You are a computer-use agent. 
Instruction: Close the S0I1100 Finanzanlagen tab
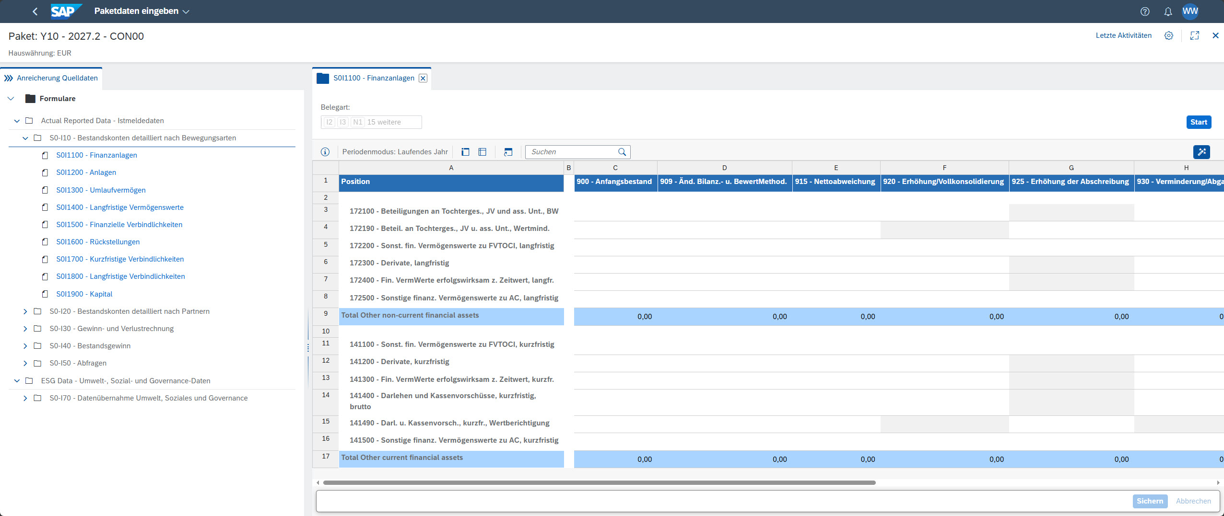[423, 78]
